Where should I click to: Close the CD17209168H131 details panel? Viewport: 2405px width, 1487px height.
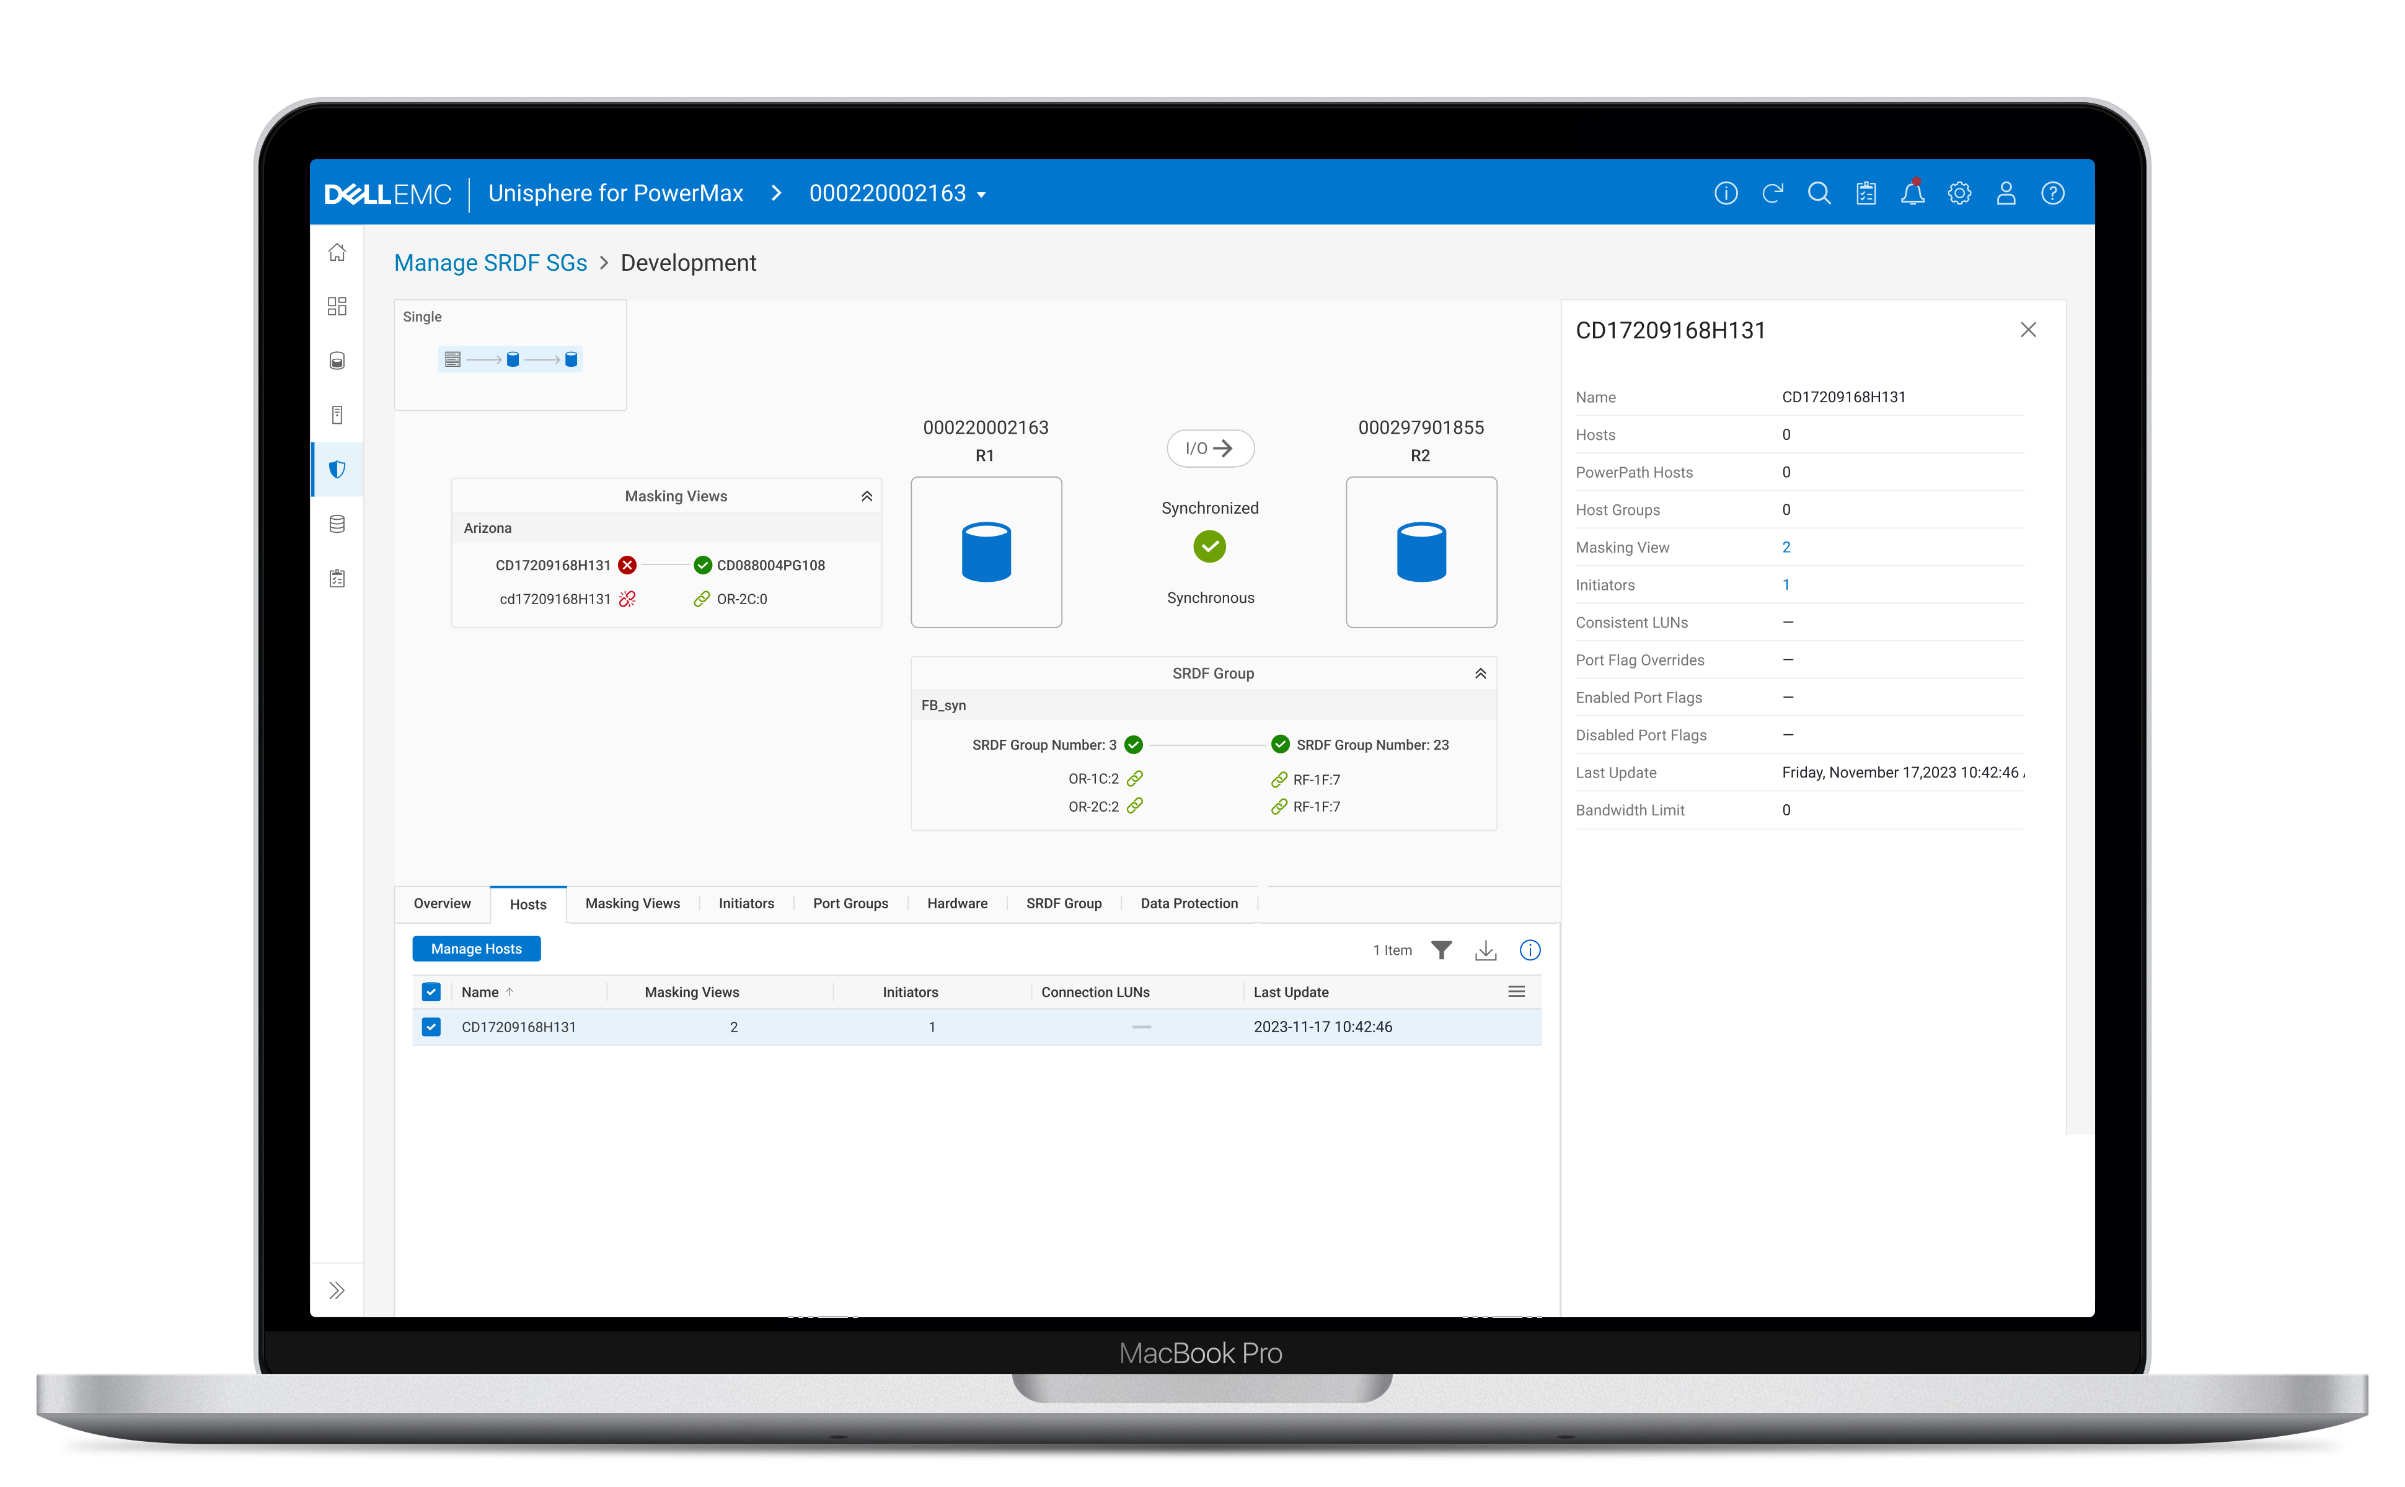tap(2028, 330)
